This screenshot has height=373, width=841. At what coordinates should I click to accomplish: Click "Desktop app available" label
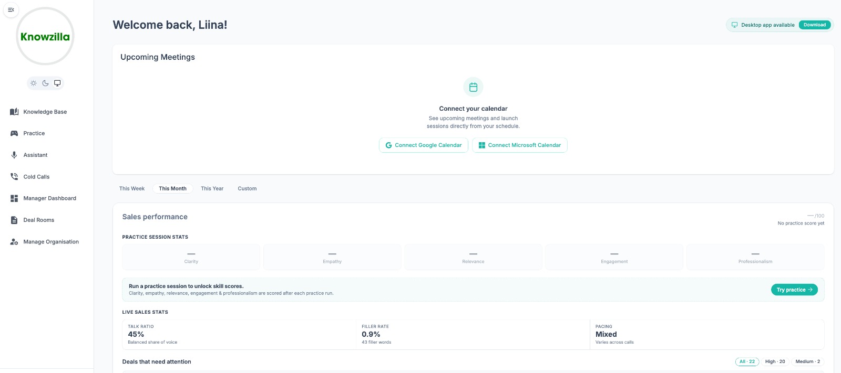coord(768,25)
